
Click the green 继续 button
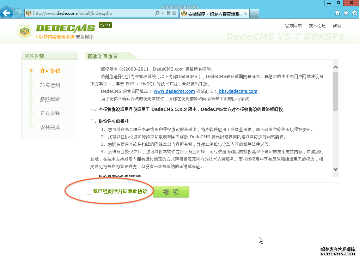(171, 192)
